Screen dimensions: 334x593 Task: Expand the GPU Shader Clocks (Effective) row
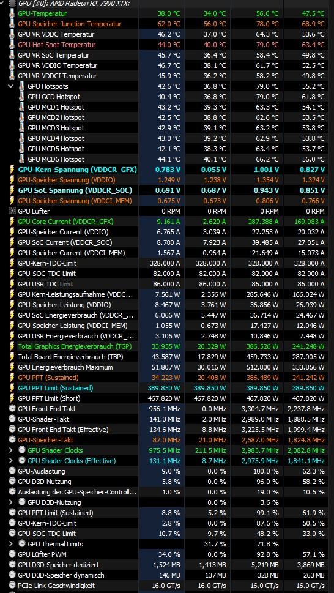pos(10,461)
